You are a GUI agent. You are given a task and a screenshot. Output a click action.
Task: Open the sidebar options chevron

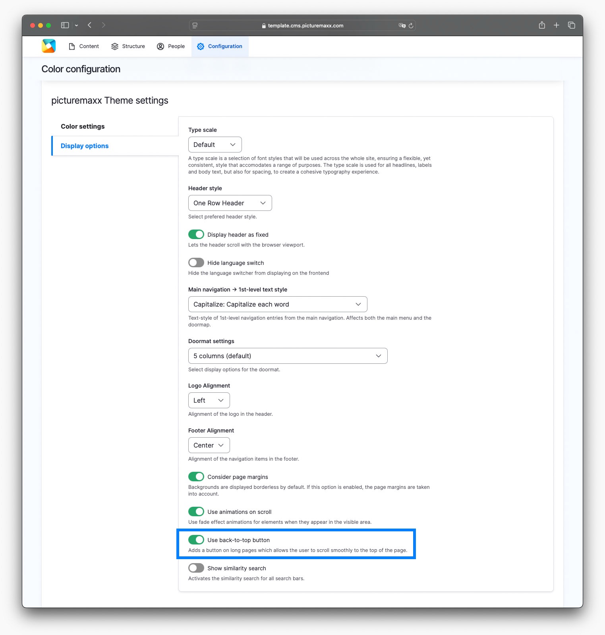(76, 25)
